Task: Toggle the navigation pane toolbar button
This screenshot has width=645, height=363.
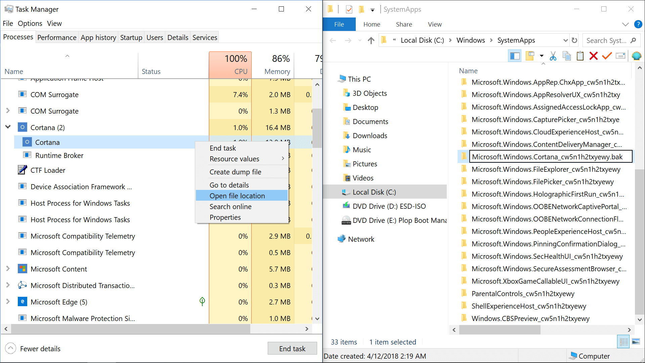Action: pyautogui.click(x=515, y=56)
